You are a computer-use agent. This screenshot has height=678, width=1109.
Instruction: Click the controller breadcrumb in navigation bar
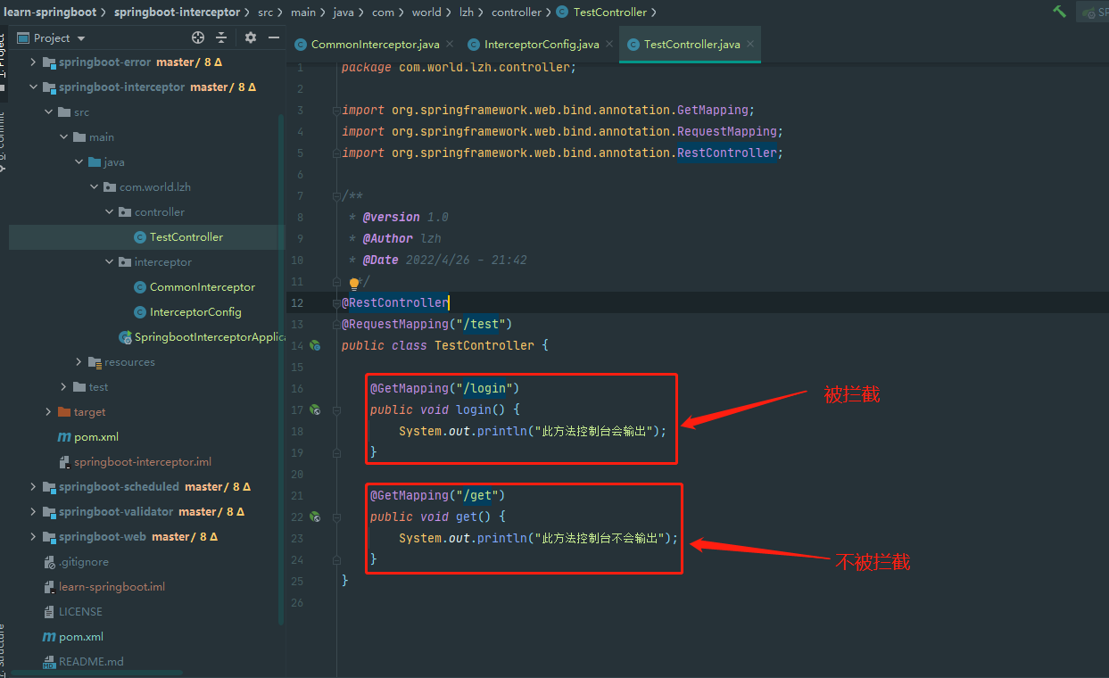point(517,12)
